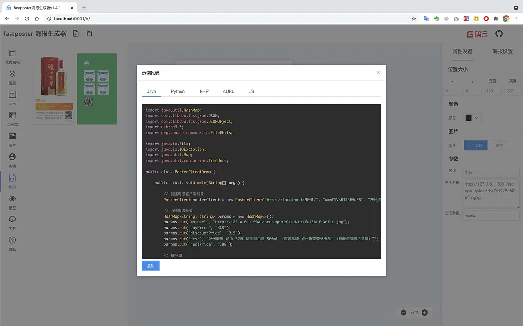This screenshot has width=523, height=326.
Task: Click the 下载 download icon
Action: pyautogui.click(x=12, y=220)
